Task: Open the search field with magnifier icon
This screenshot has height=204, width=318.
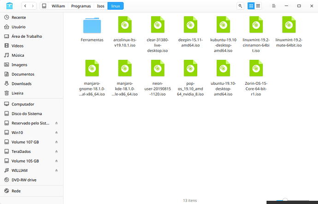Action: coord(240,6)
